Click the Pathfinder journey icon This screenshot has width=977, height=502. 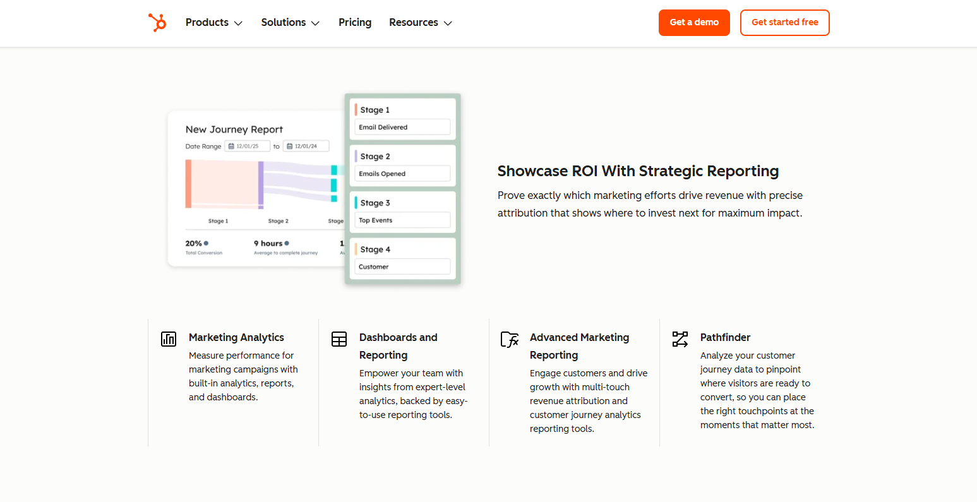[x=680, y=339]
